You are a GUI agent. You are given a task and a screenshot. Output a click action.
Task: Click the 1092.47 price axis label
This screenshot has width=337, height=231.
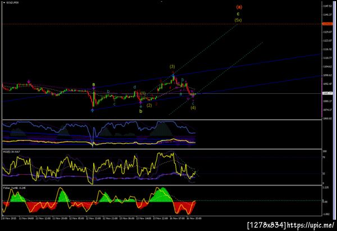coord(327,84)
